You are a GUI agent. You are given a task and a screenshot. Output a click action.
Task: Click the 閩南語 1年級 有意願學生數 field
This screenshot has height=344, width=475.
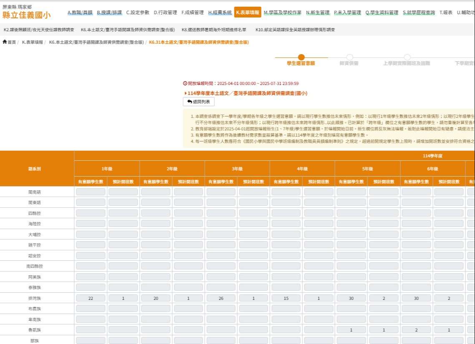pyautogui.click(x=90, y=192)
